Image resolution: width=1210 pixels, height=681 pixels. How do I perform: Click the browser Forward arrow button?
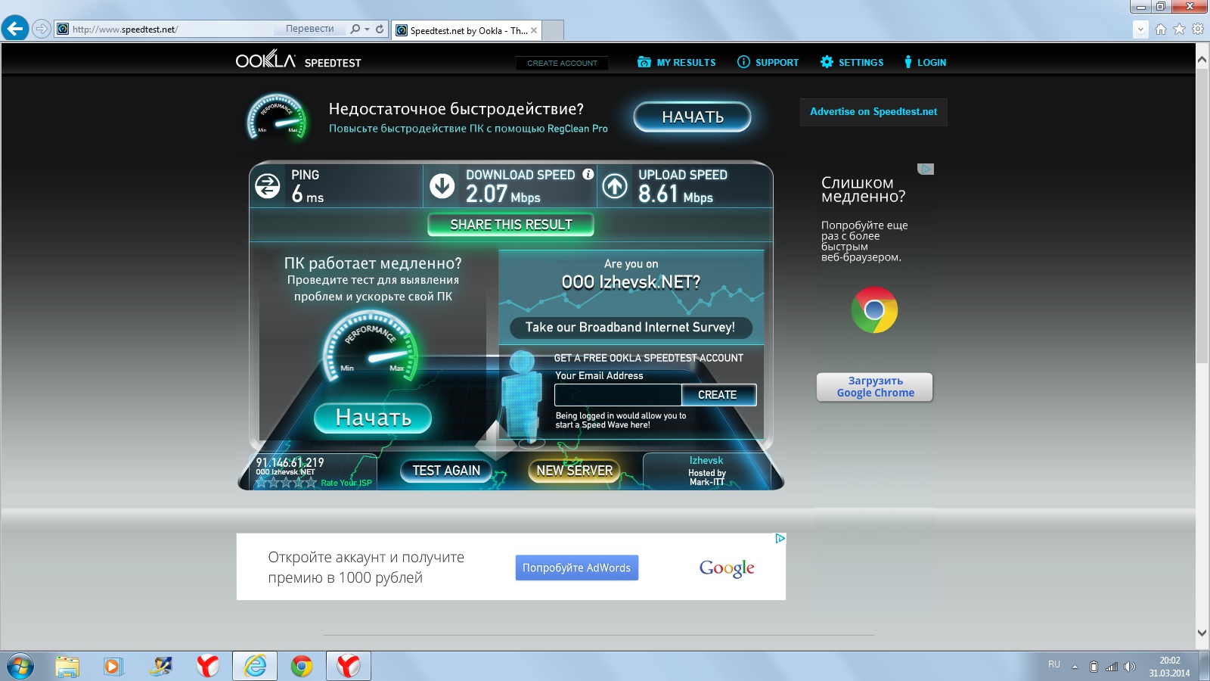click(x=42, y=29)
